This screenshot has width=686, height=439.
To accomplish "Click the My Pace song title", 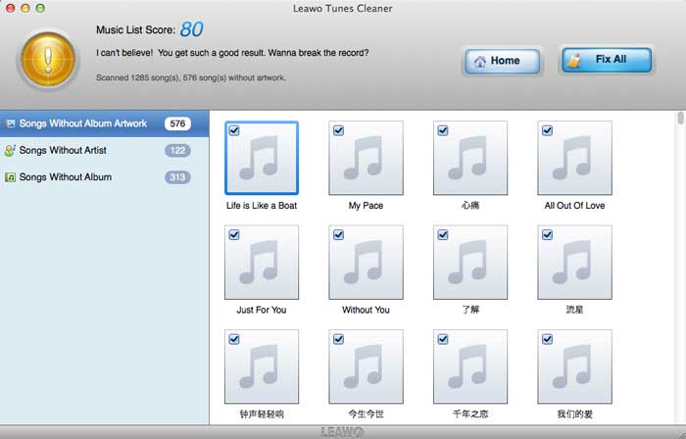I will tap(366, 206).
